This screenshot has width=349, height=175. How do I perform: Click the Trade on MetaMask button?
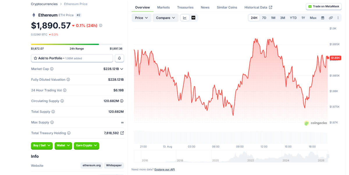tap(324, 6)
